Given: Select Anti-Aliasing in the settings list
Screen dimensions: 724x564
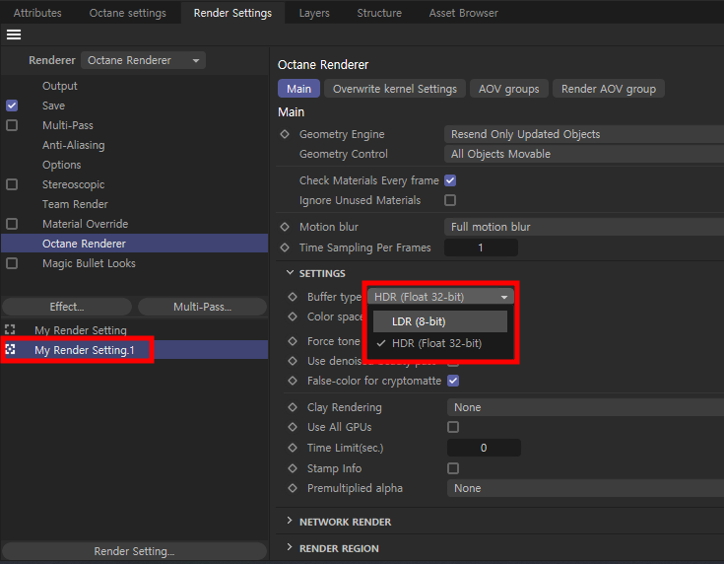Looking at the screenshot, I should [74, 145].
